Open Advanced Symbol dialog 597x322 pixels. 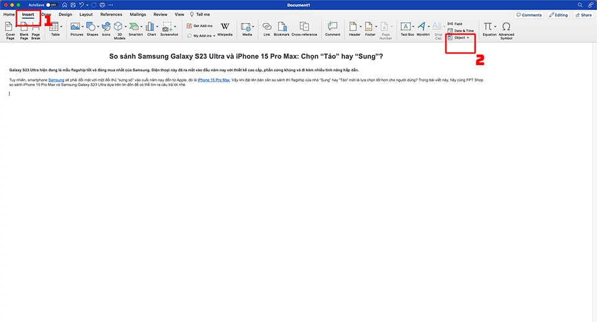click(506, 30)
